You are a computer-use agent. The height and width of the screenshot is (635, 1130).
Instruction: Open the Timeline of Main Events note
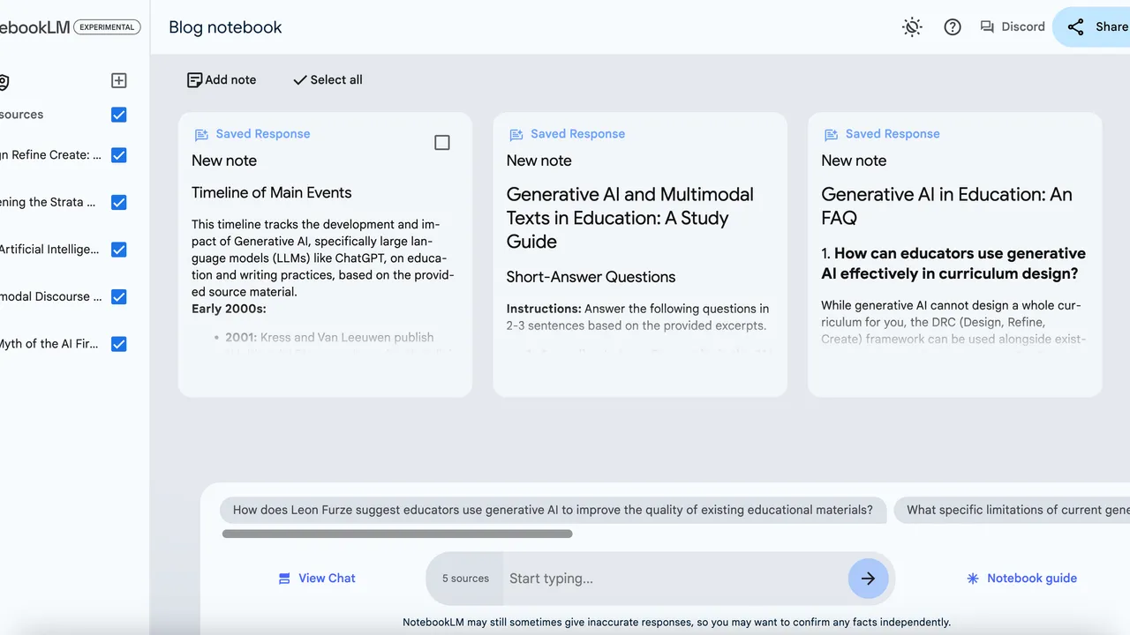(x=325, y=254)
